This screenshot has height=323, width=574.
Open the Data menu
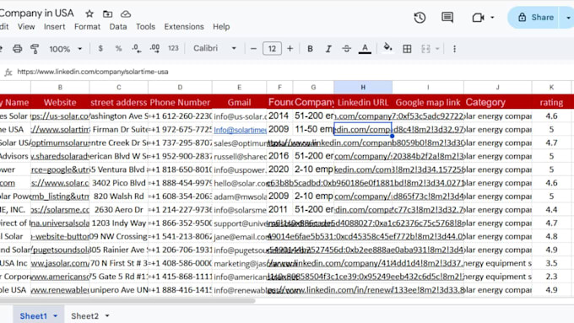118,27
